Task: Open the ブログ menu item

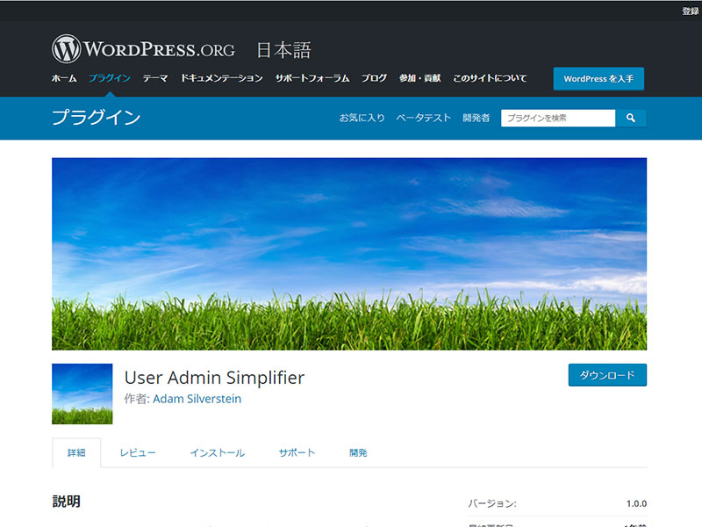Action: point(374,78)
